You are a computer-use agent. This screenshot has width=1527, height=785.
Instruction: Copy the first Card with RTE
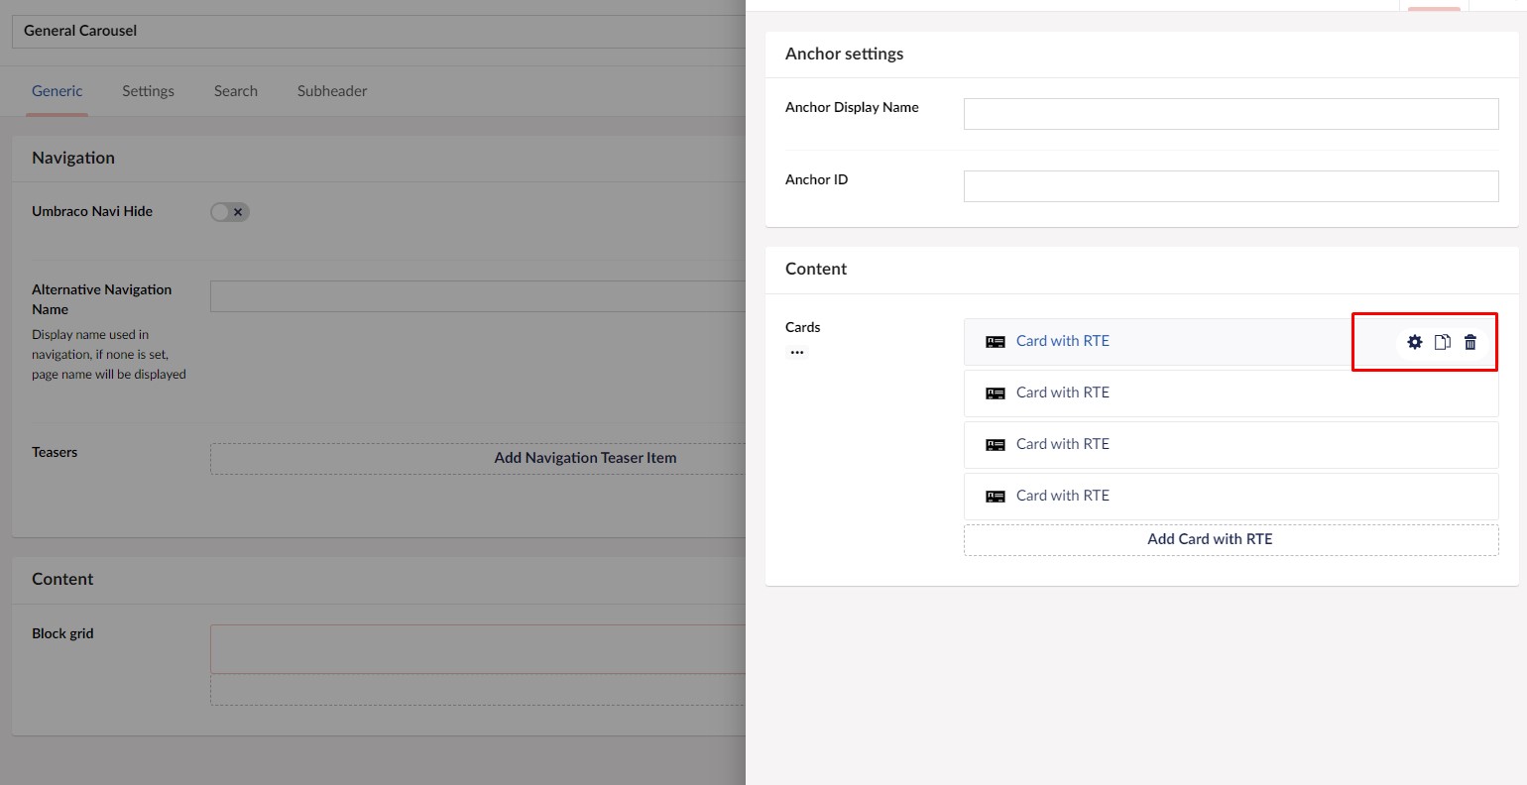coord(1443,342)
